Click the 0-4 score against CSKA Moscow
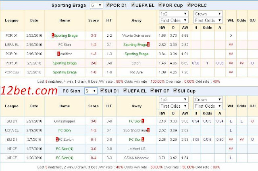Screen dimensions: 258x171 (x=94, y=158)
